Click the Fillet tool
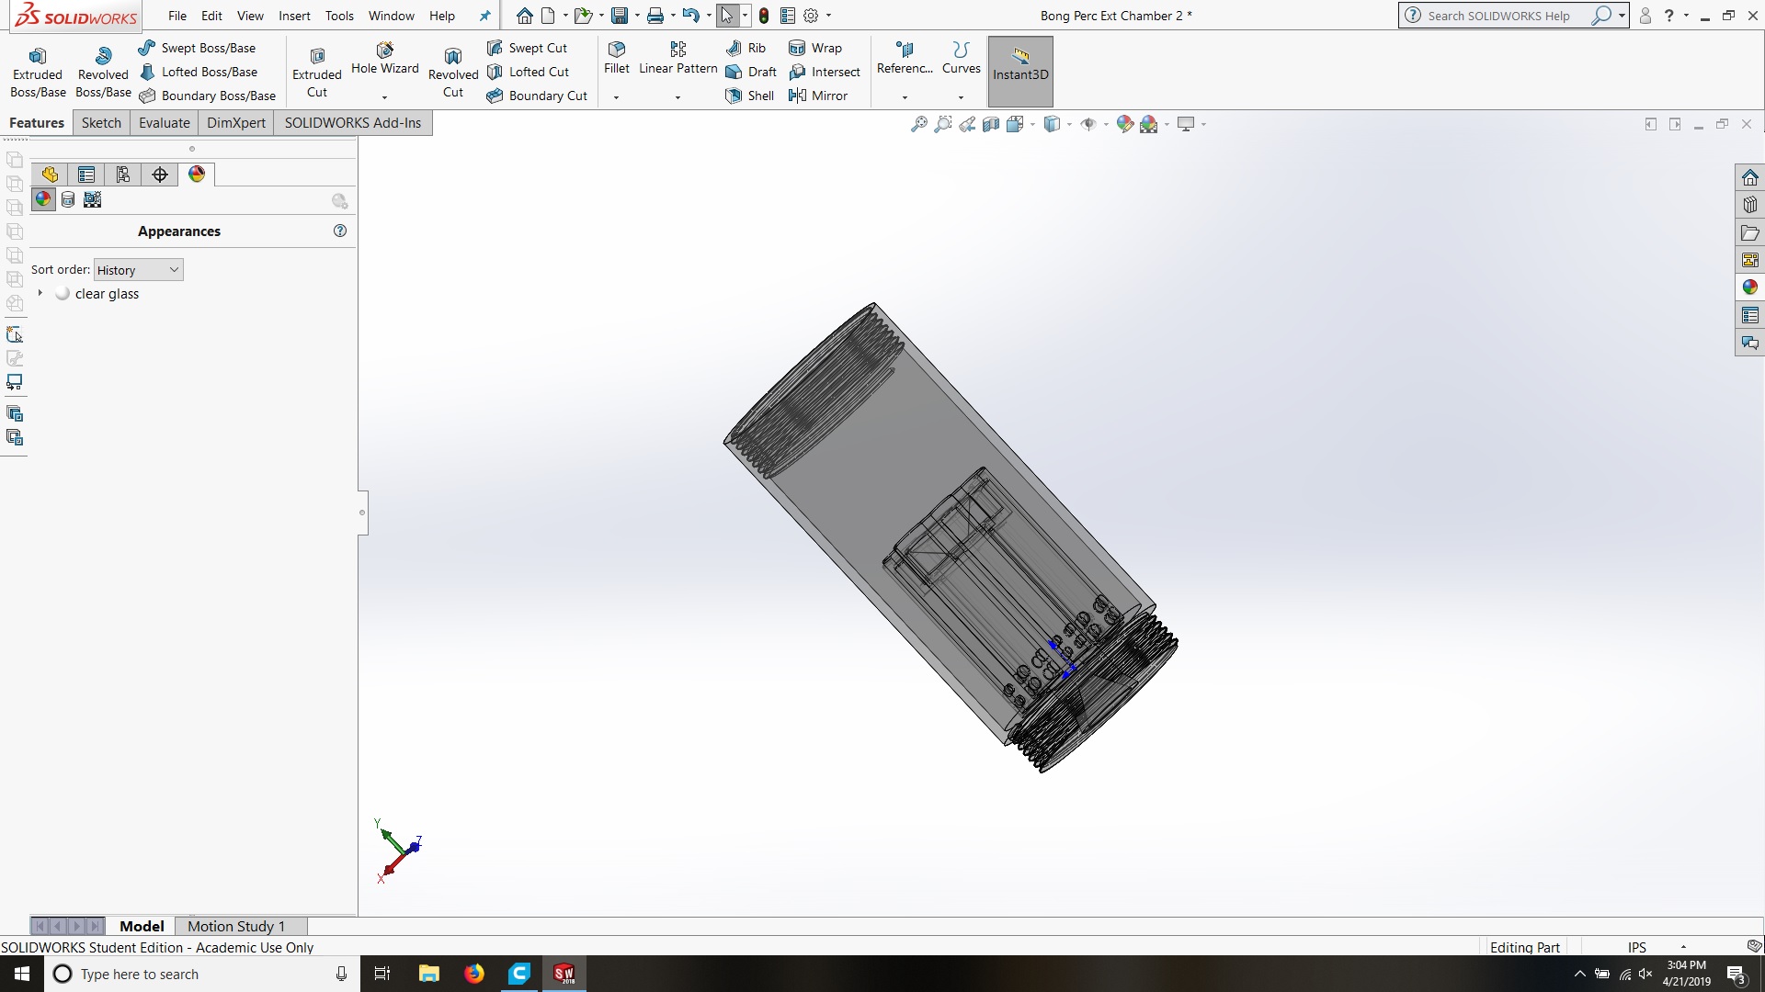Screen dimensions: 1765x992 pyautogui.click(x=617, y=58)
